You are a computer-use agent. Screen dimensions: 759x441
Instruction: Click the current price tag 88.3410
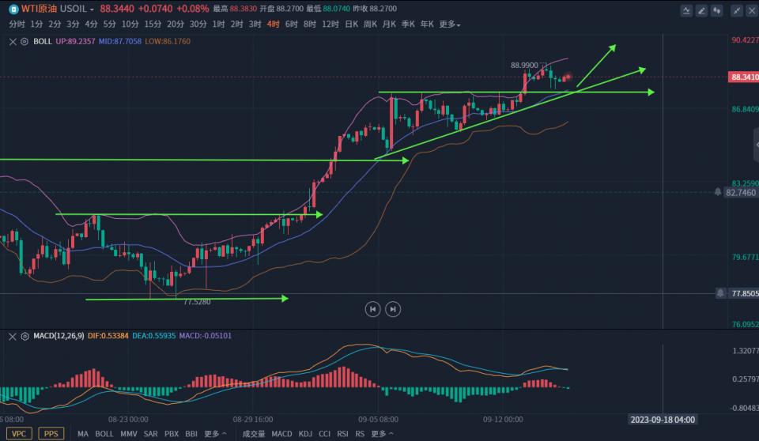click(743, 77)
